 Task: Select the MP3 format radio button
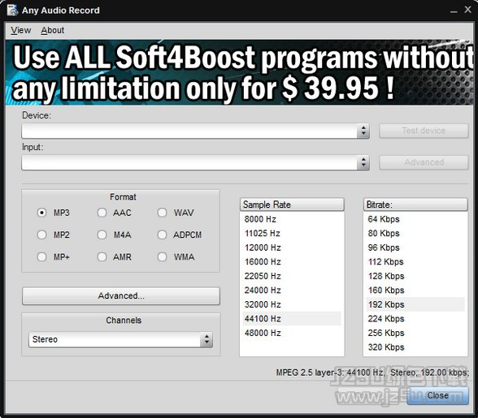(41, 213)
